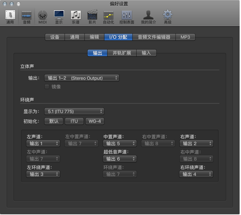Open the 通用 General preferences icon
This screenshot has width=241, height=215.
(10, 17)
